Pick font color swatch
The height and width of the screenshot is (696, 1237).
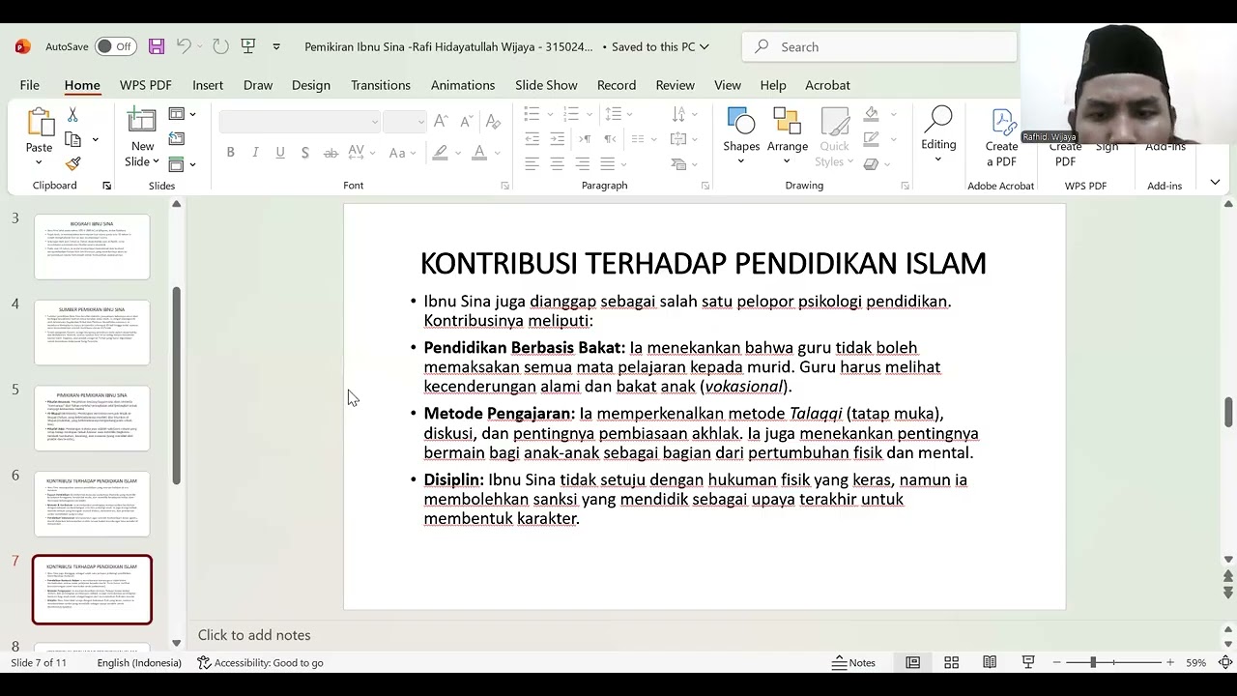pyautogui.click(x=478, y=153)
